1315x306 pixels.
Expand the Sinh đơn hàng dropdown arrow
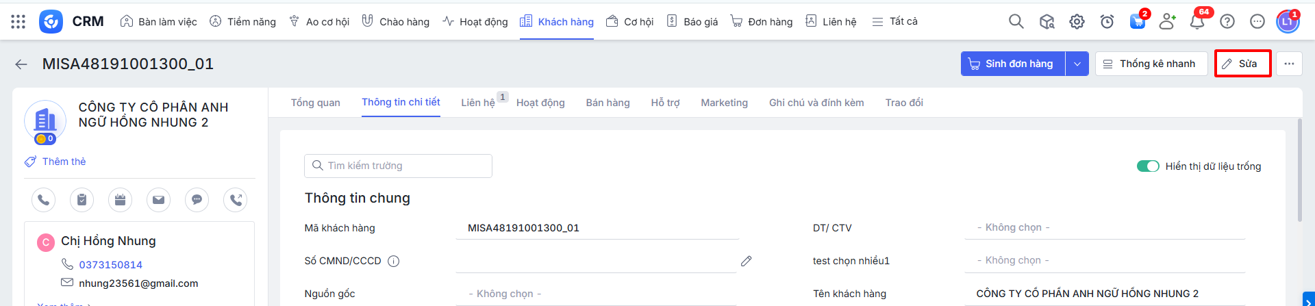[x=1077, y=64]
